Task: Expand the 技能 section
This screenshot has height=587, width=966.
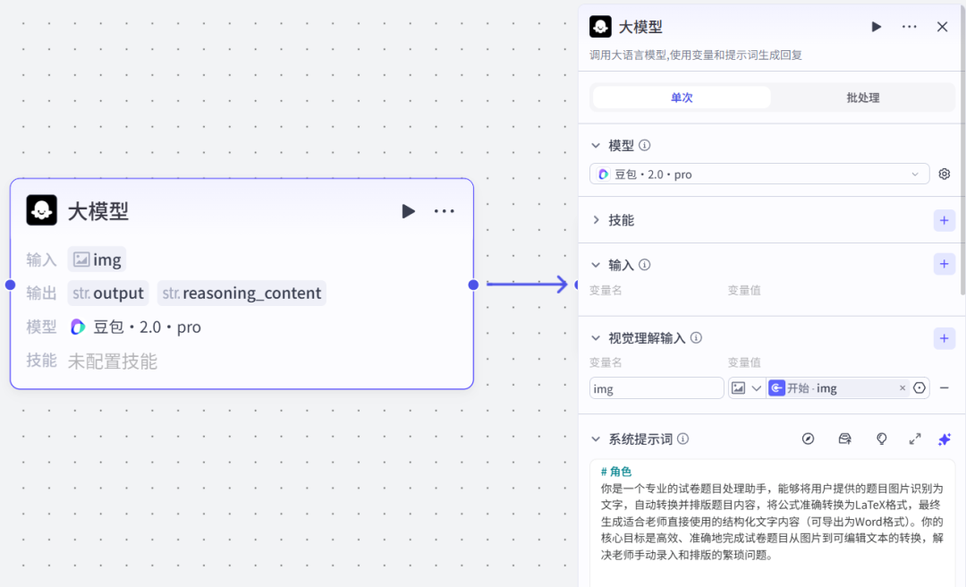Action: 596,220
